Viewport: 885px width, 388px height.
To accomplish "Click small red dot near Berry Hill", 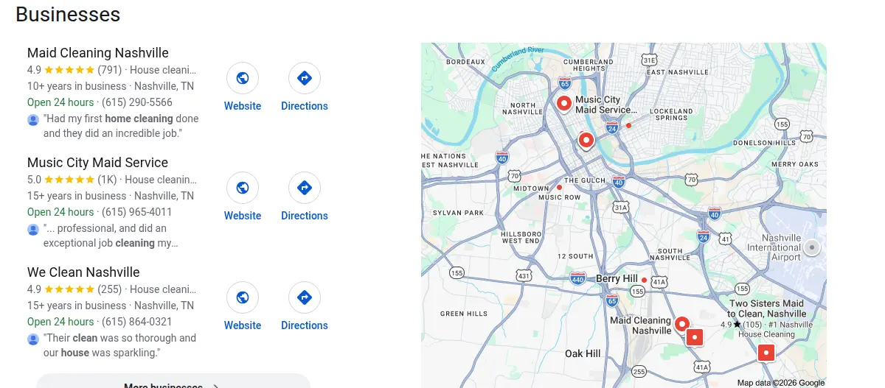I will pos(644,281).
